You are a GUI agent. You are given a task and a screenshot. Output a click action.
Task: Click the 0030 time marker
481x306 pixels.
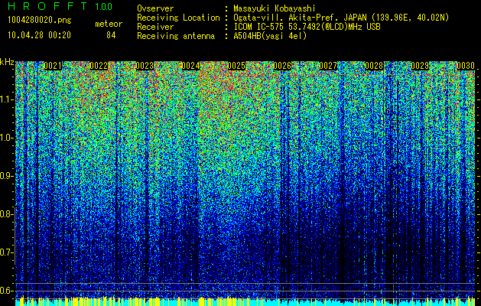[466, 66]
